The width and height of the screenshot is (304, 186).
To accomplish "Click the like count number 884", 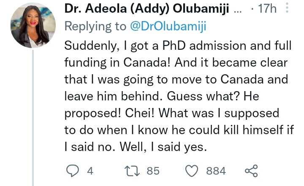I will (216, 171).
